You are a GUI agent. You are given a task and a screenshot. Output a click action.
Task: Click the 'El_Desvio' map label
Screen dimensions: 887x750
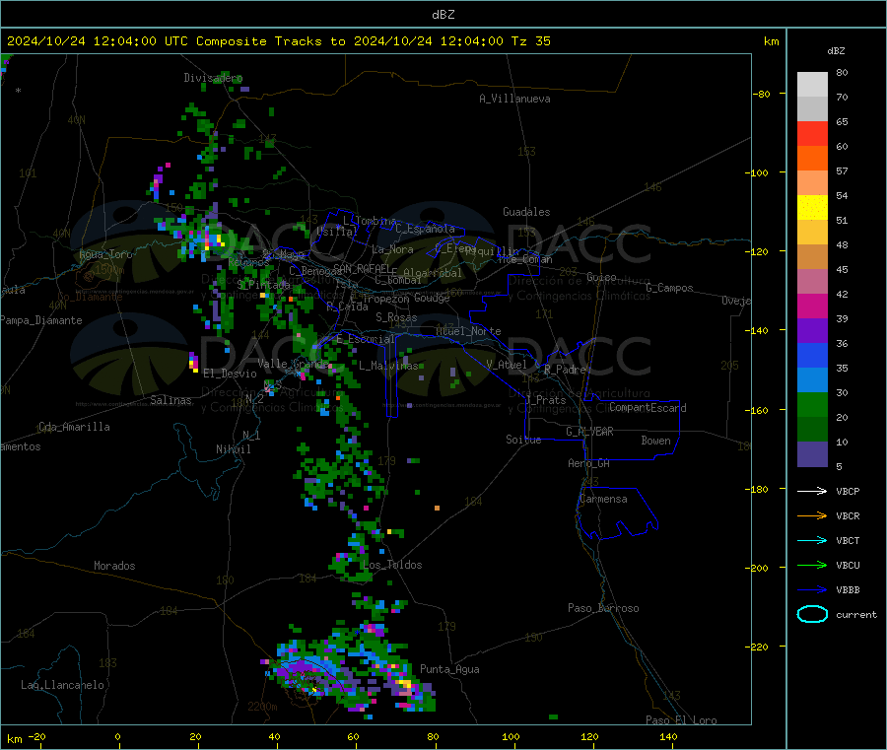(x=230, y=374)
